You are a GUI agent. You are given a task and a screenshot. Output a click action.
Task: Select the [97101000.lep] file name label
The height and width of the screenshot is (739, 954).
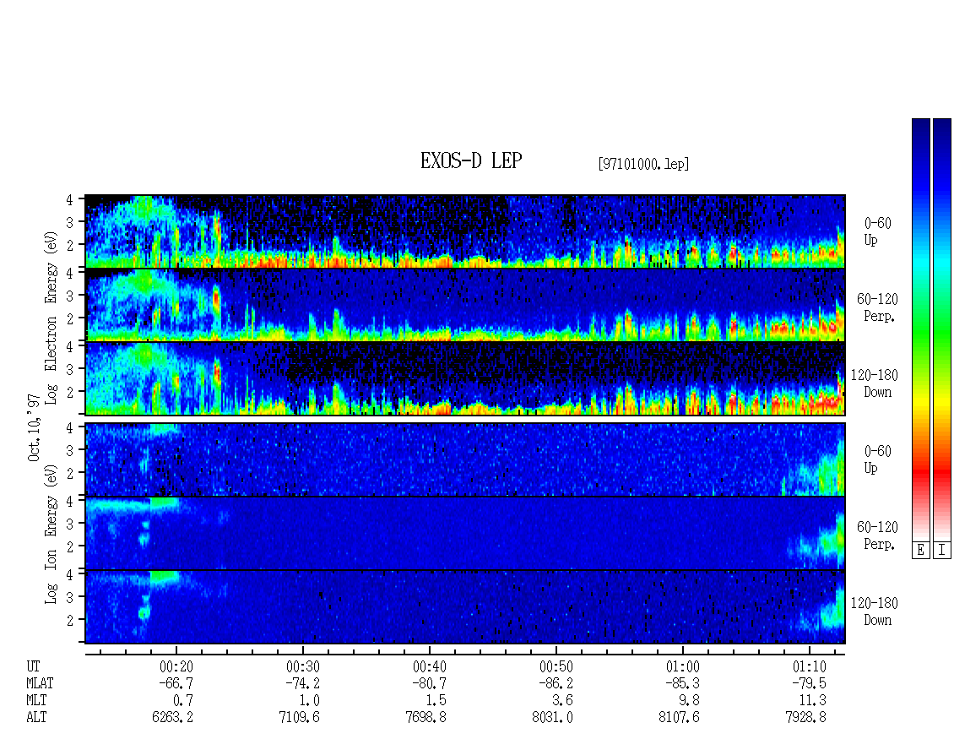(x=643, y=163)
